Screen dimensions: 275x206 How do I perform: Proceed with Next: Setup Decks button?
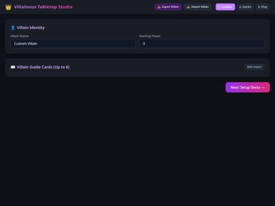click(248, 87)
